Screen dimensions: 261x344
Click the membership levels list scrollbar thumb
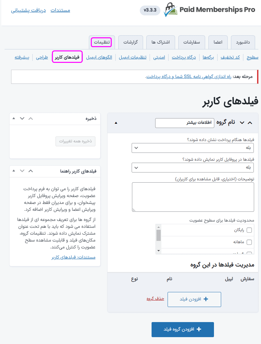(158, 235)
